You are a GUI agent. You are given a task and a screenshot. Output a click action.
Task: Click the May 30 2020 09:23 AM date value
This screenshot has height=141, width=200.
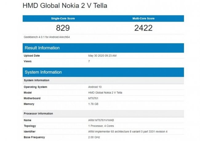102,56
